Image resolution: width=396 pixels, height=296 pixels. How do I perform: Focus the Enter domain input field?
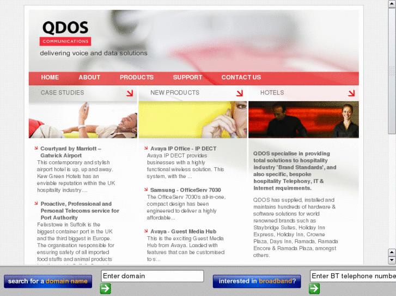coord(153,276)
